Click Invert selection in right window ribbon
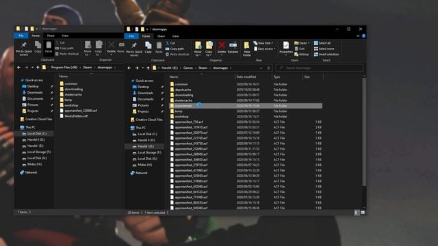The width and height of the screenshot is (438, 246). [x=326, y=54]
